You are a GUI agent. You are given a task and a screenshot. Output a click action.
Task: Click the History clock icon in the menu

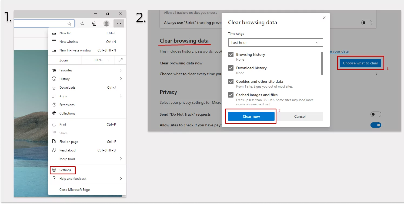coord(54,79)
